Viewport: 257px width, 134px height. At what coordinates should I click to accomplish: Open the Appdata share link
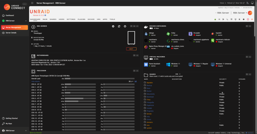click(150, 83)
